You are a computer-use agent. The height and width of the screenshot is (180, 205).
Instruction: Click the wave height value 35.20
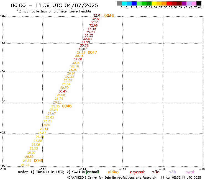pos(90,32)
